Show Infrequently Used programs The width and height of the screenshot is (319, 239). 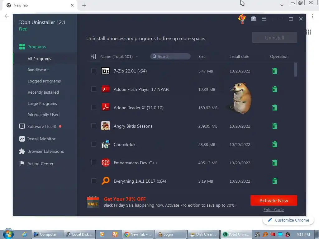pos(44,115)
